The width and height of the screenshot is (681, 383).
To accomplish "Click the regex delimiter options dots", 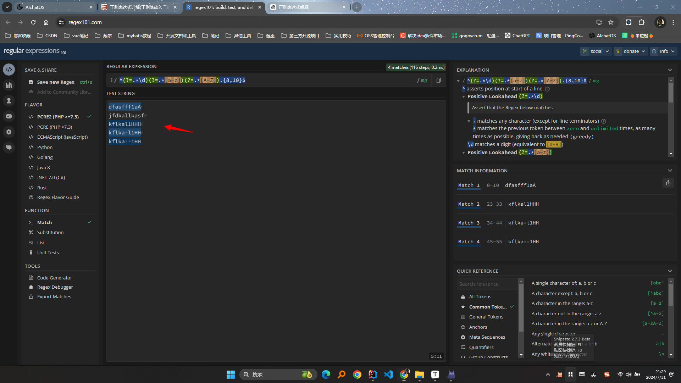I will pos(111,80).
